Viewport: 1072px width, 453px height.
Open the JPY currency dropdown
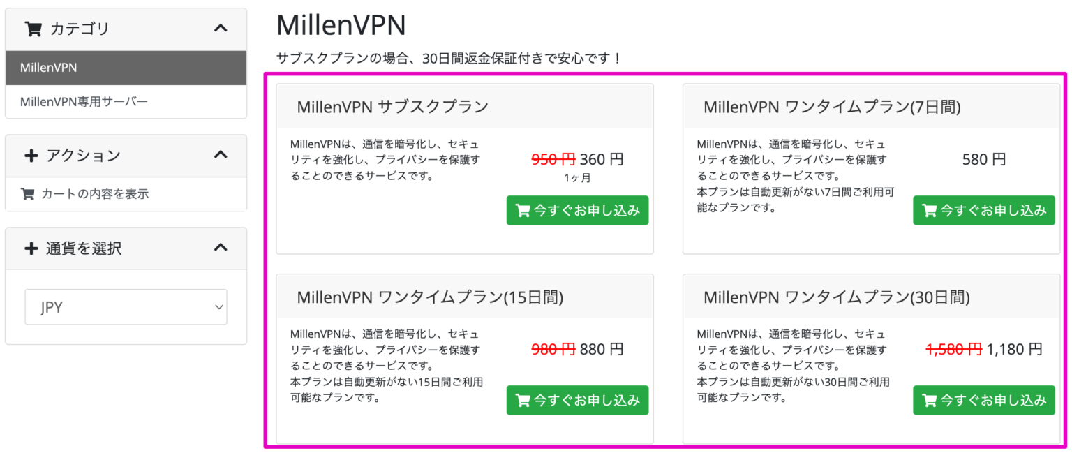pos(126,306)
